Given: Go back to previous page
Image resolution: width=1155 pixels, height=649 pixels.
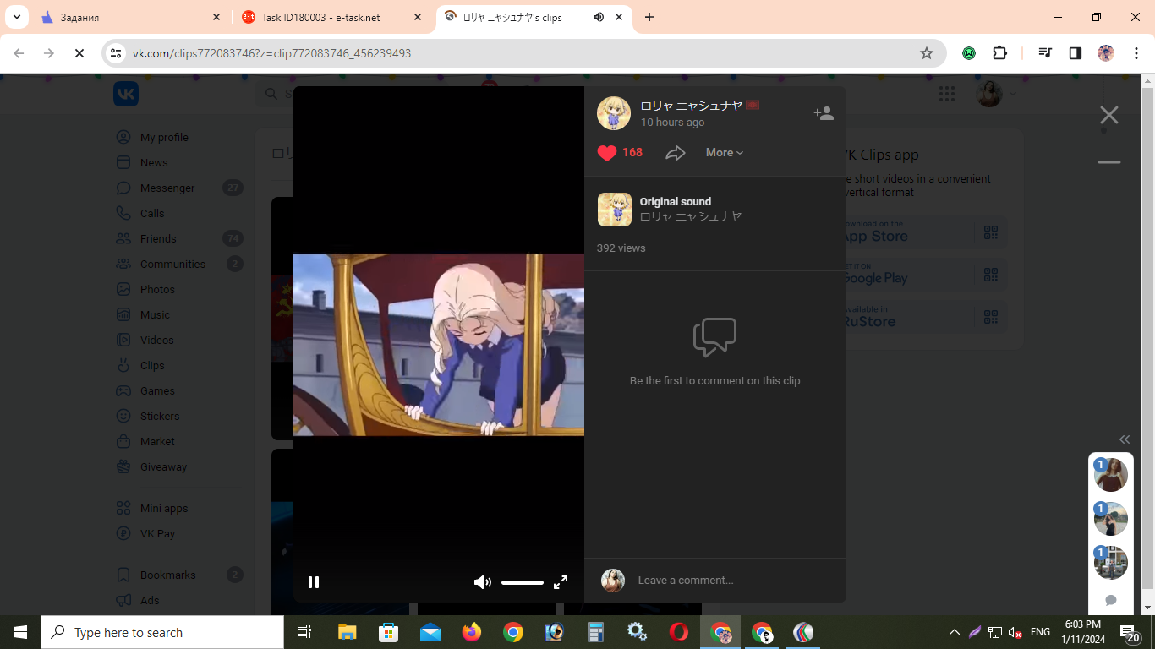Looking at the screenshot, I should [19, 53].
